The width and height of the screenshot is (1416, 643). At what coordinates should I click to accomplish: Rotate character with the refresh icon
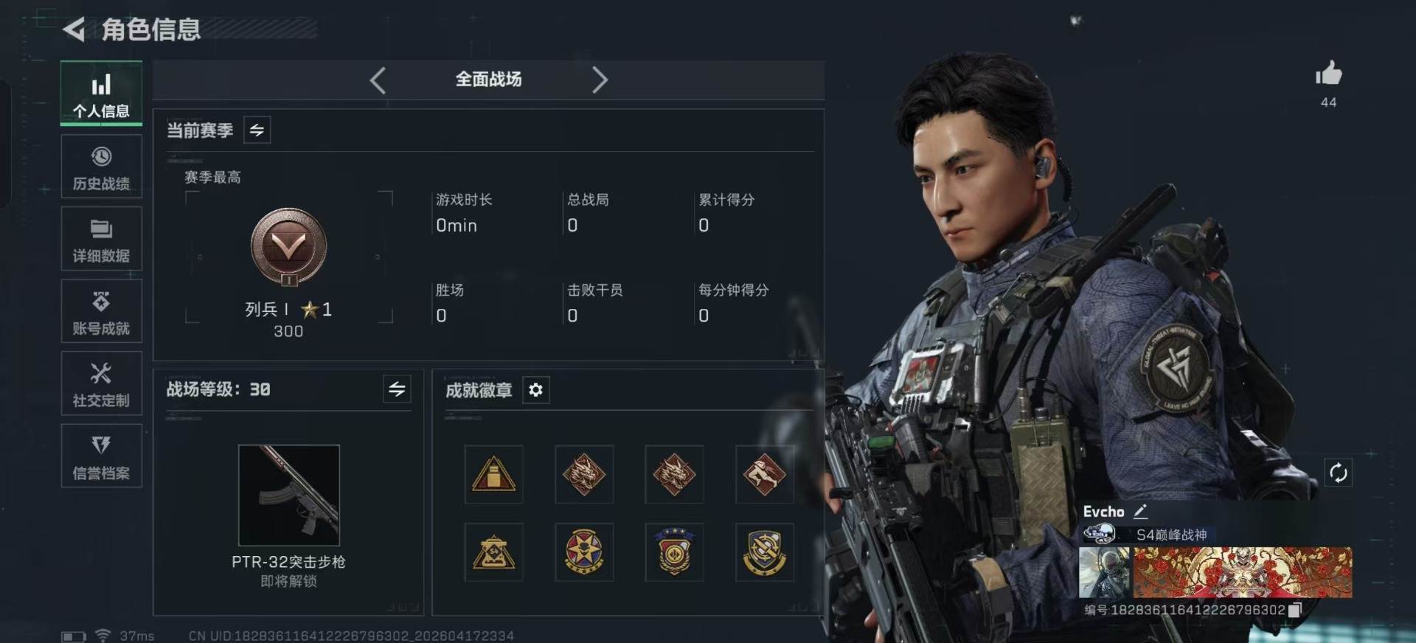tap(1338, 473)
